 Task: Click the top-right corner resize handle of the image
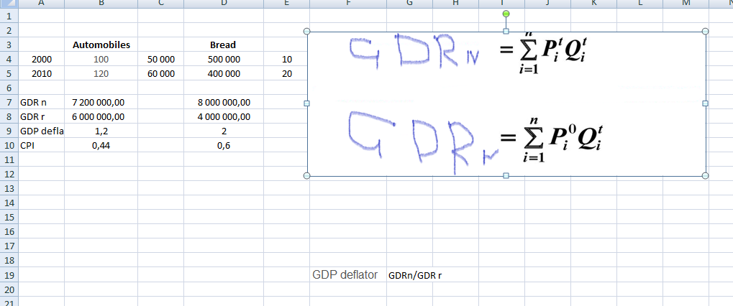tap(705, 32)
